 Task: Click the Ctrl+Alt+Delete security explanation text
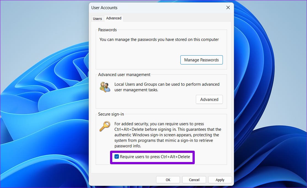[168, 135]
